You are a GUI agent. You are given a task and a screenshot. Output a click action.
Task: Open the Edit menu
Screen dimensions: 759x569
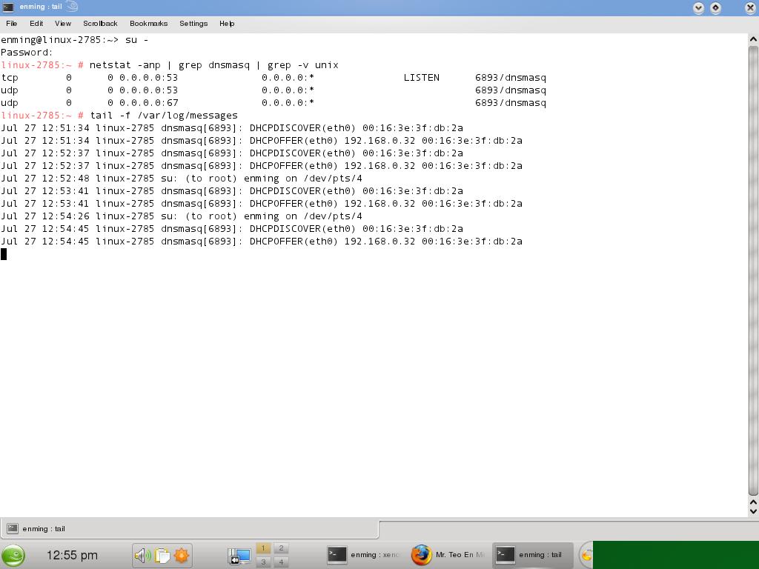pos(36,23)
